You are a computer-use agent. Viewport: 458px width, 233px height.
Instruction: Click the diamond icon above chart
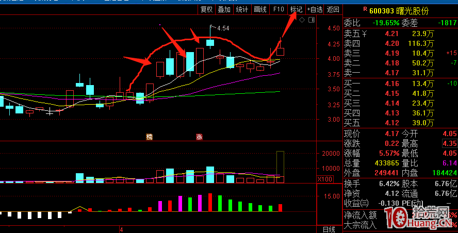point(302,20)
